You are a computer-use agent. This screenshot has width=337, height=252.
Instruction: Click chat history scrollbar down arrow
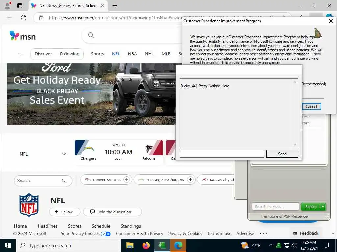(x=295, y=145)
